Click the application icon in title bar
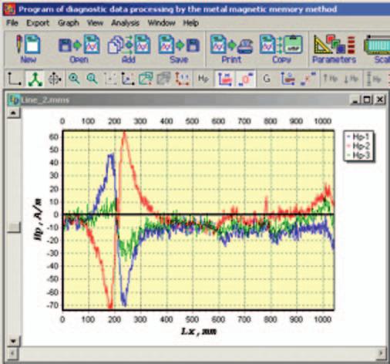Screen dimensions: 390x364 [x=9, y=9]
